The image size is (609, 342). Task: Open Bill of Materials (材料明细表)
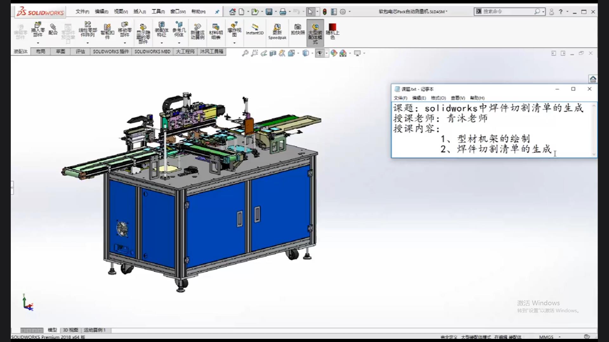[216, 31]
